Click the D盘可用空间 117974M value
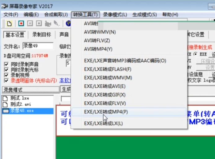Viewport: 215px width, 159px height. point(40,56)
